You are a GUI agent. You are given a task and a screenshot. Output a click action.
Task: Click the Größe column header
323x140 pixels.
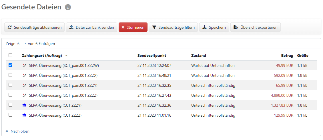(303, 55)
